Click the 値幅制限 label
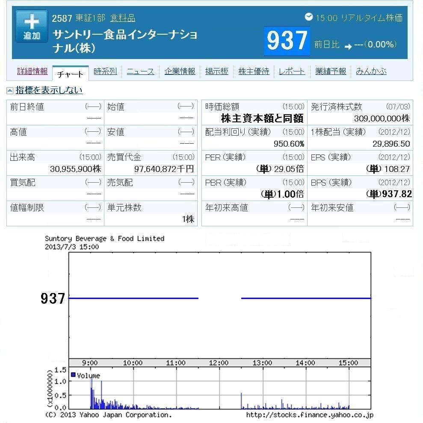Viewport: 423px width, 423px height. click(x=27, y=207)
